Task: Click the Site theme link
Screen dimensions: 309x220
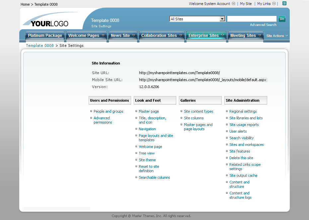Action: point(147,160)
